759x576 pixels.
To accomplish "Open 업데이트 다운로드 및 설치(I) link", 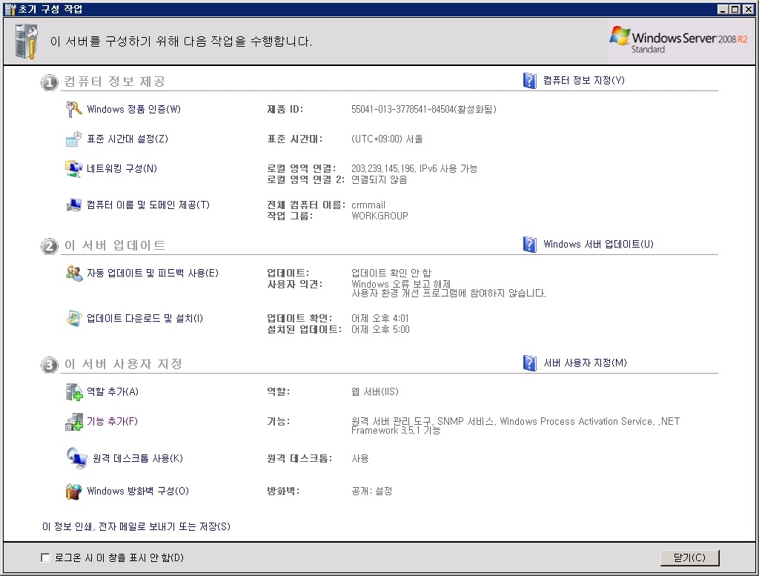I will pyautogui.click(x=145, y=319).
